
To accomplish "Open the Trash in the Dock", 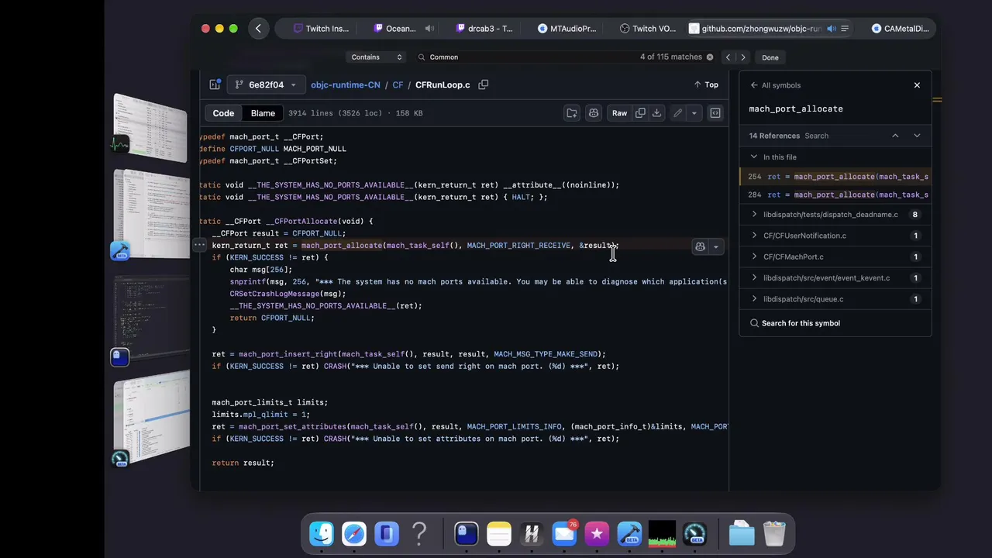I will [774, 533].
